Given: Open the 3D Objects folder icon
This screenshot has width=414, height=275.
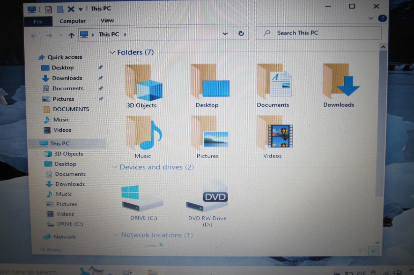Looking at the screenshot, I should (143, 83).
